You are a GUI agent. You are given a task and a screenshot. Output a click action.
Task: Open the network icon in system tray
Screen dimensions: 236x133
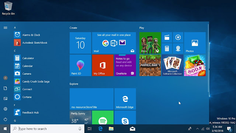pyautogui.click(x=203, y=129)
